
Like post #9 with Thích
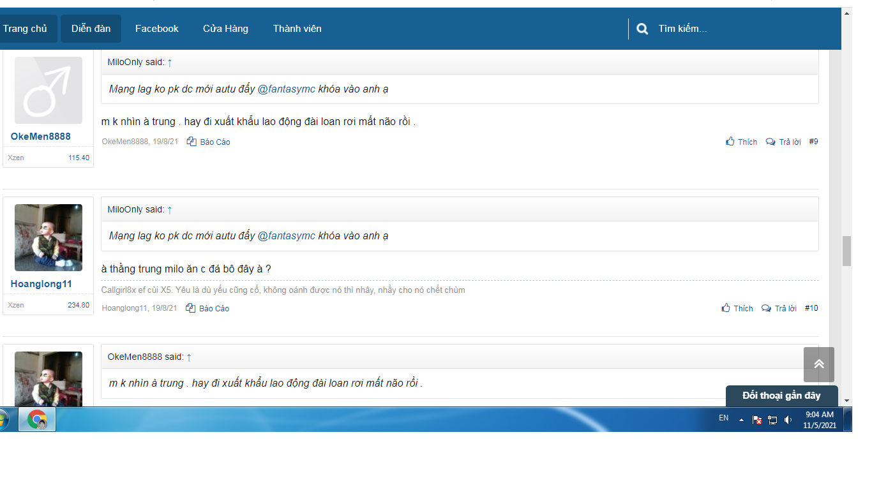point(741,142)
